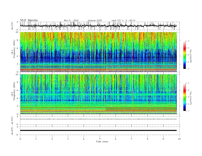Click the "2" kHz tick on ch.2 spectrogram
Viewport: 202px width, 156px height.
(18, 106)
